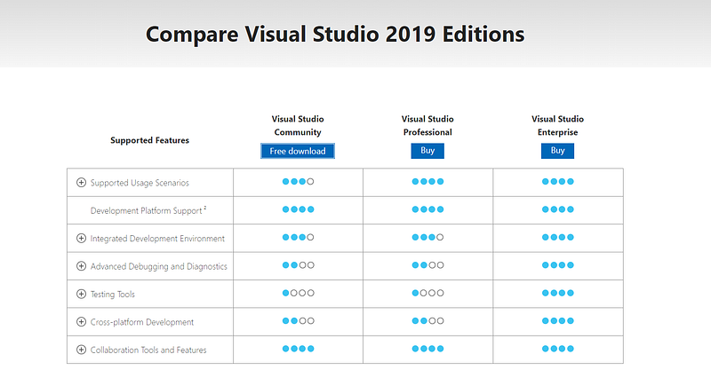Click Professional rating dots for Advanced Debugging
711x370 pixels.
[427, 265]
